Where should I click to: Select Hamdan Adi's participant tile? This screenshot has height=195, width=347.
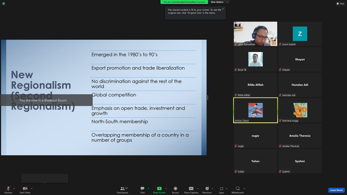(x=300, y=84)
